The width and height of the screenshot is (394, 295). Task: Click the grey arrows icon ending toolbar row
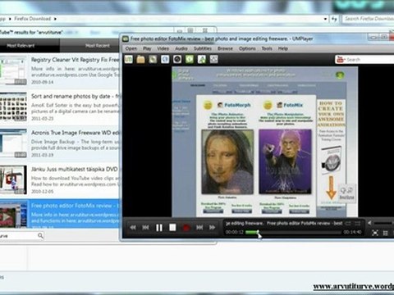[213, 59]
